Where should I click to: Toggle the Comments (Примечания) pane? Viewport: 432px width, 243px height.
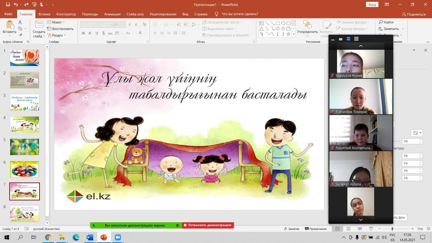tap(316, 229)
